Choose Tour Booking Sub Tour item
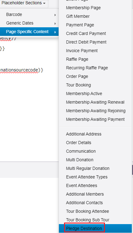 point(95,220)
